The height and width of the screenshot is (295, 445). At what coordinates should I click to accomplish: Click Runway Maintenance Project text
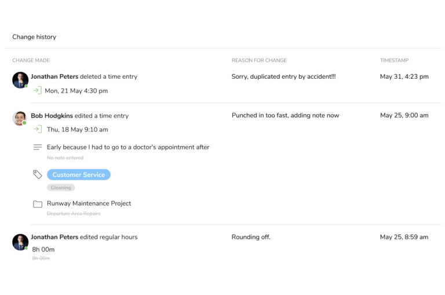(89, 203)
